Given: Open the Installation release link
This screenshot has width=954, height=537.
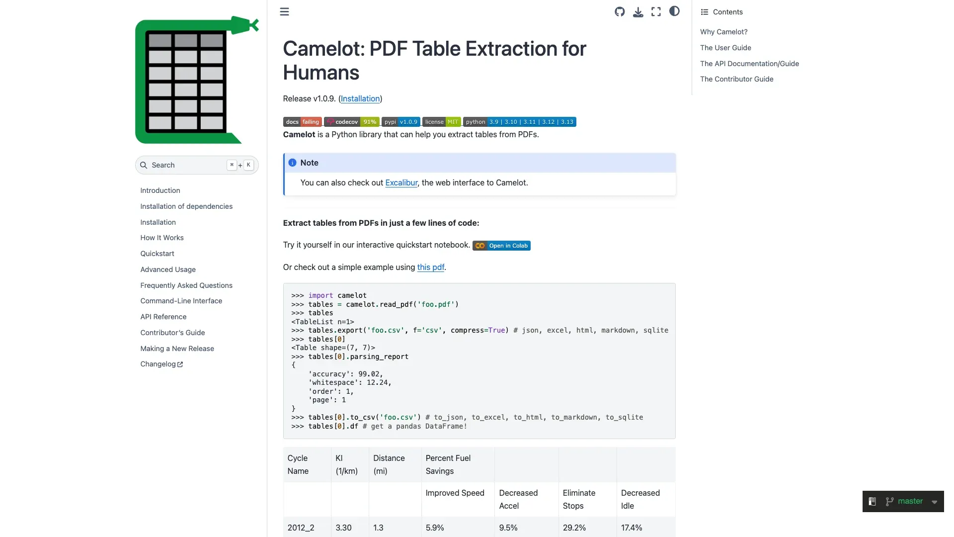Looking at the screenshot, I should tap(360, 98).
